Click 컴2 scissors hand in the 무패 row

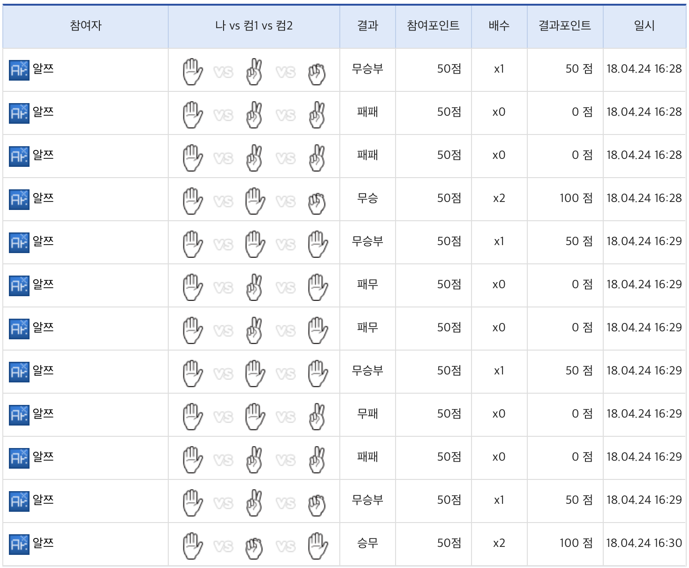coord(317,416)
